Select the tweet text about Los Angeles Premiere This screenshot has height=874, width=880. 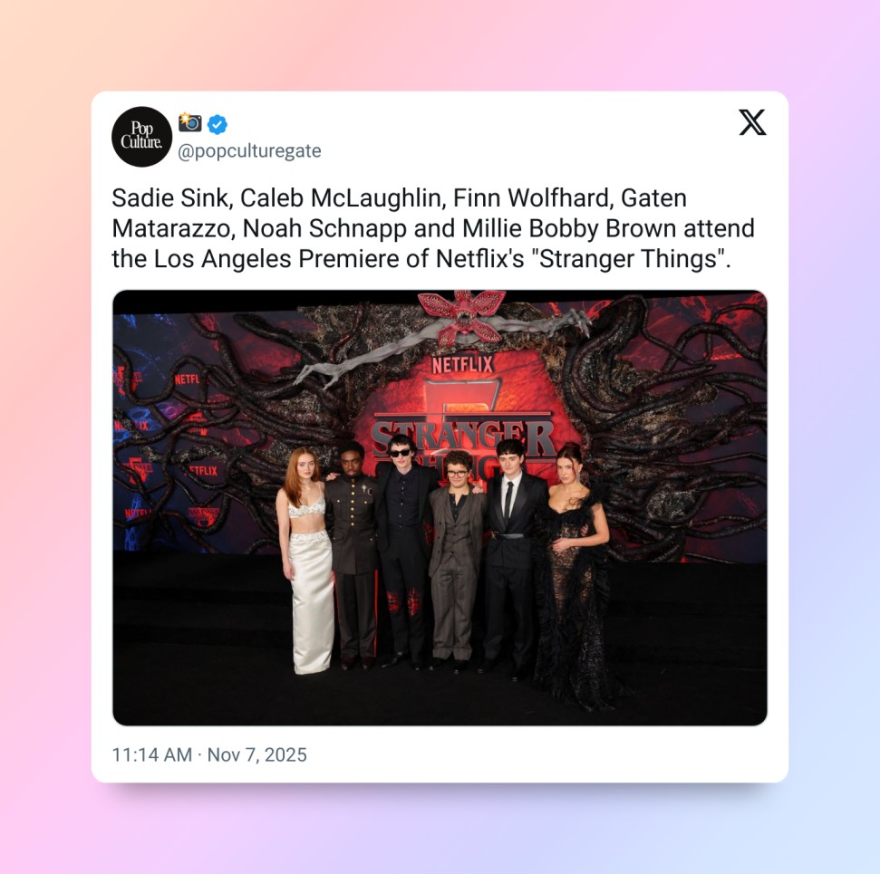pos(433,228)
